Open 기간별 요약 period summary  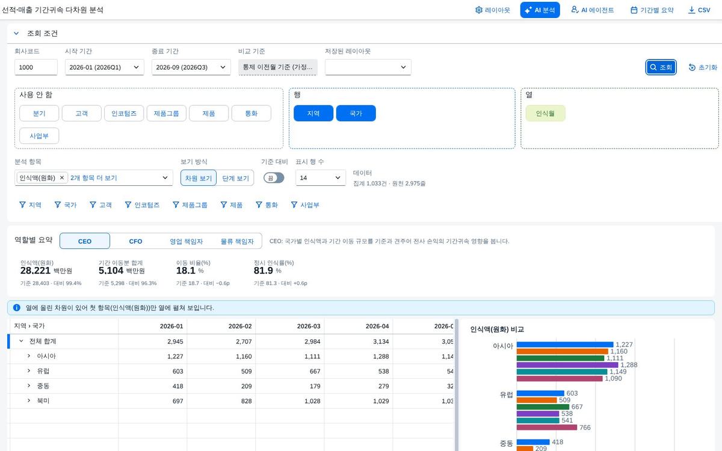[x=652, y=10]
